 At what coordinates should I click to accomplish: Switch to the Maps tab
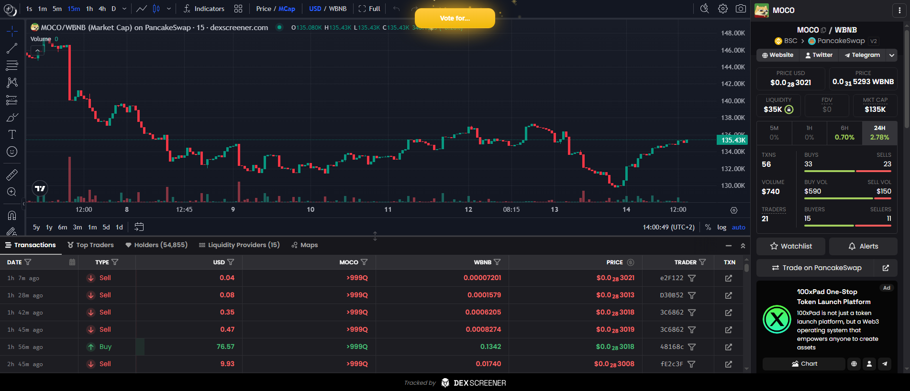point(305,245)
